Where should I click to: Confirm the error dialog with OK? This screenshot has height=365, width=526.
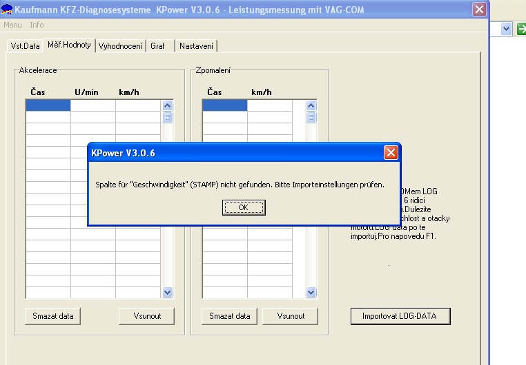(244, 207)
